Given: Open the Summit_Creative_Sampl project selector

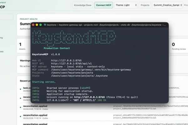Looking at the screenshot, I should [x=168, y=5].
